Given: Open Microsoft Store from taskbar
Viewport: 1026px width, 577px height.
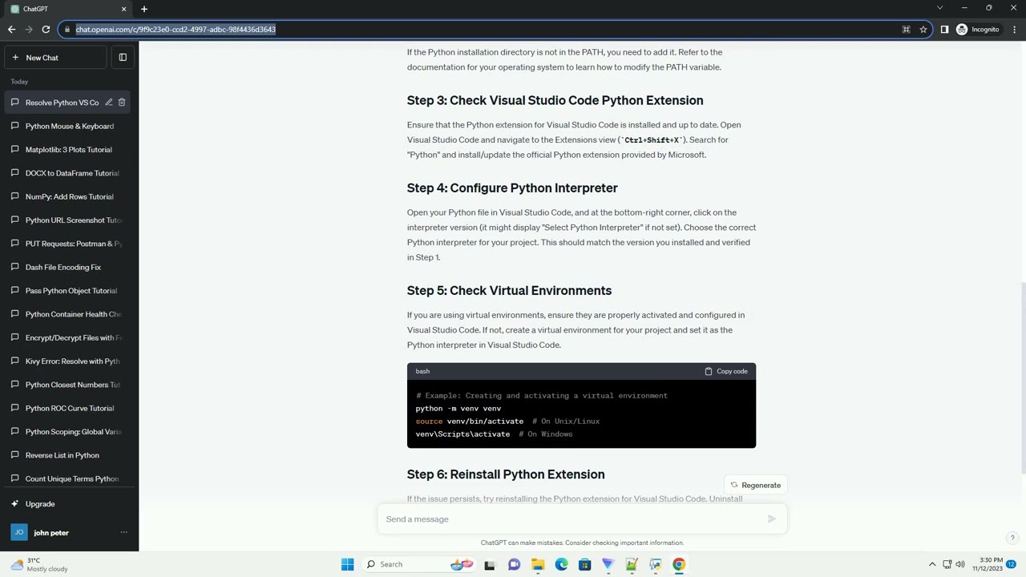Looking at the screenshot, I should [584, 564].
